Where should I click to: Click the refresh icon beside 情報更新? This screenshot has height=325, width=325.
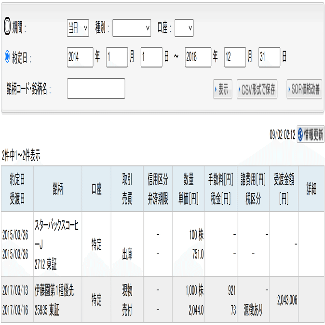(300, 135)
